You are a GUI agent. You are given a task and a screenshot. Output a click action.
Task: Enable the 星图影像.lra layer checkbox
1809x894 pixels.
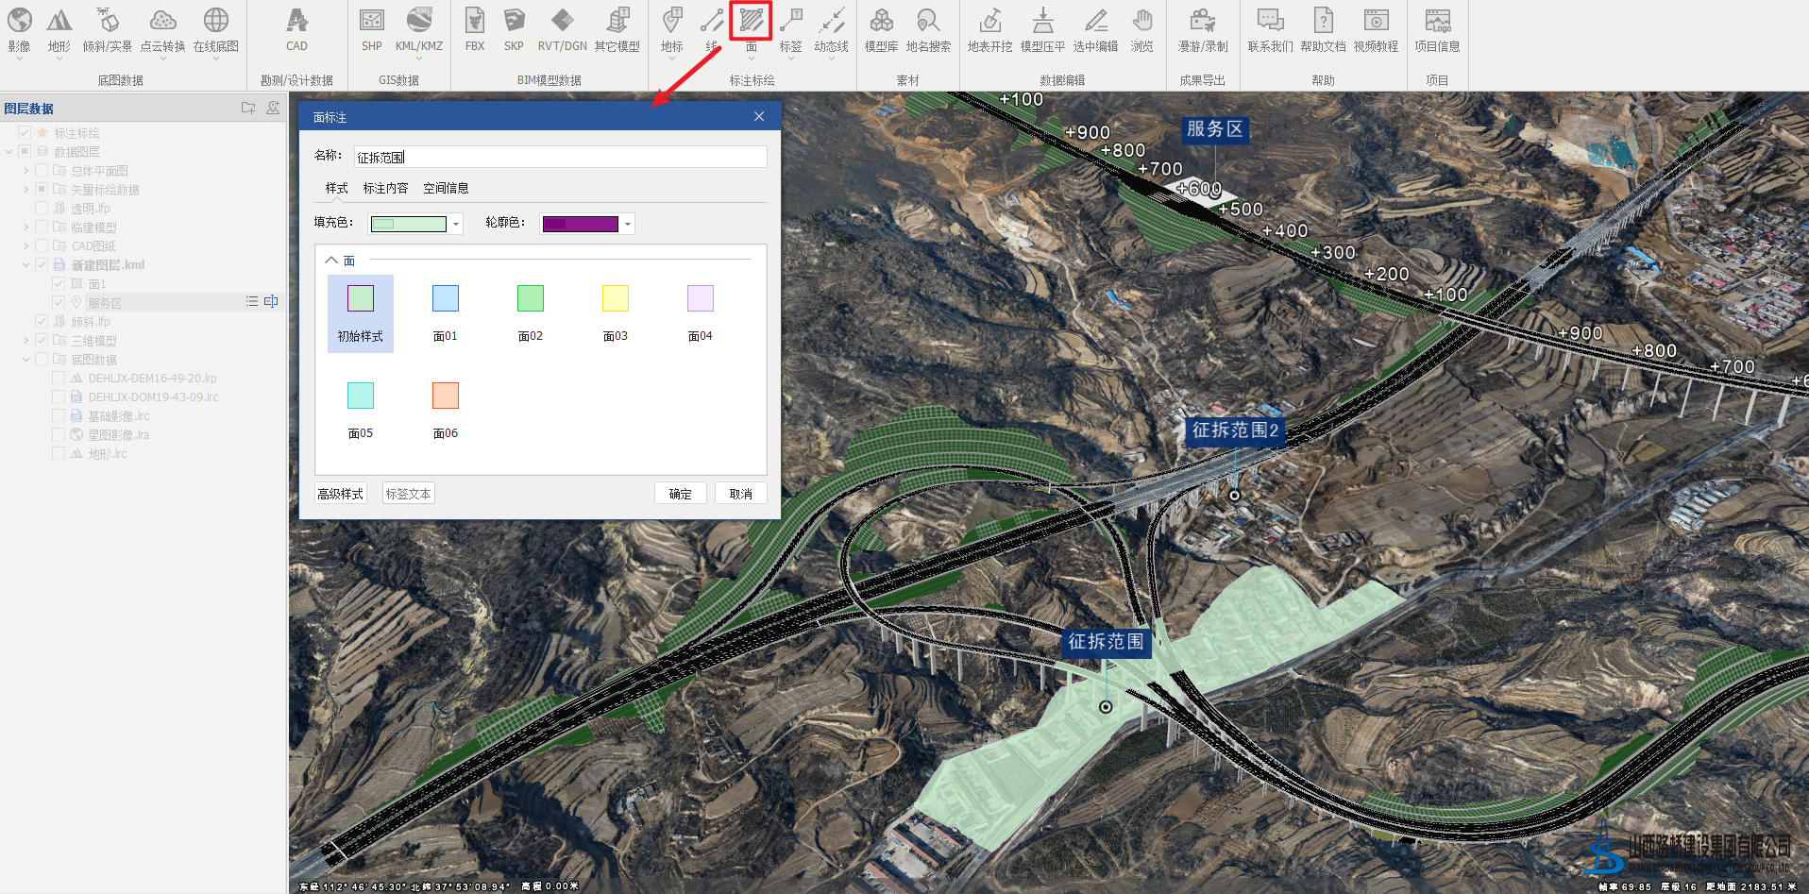(x=59, y=435)
